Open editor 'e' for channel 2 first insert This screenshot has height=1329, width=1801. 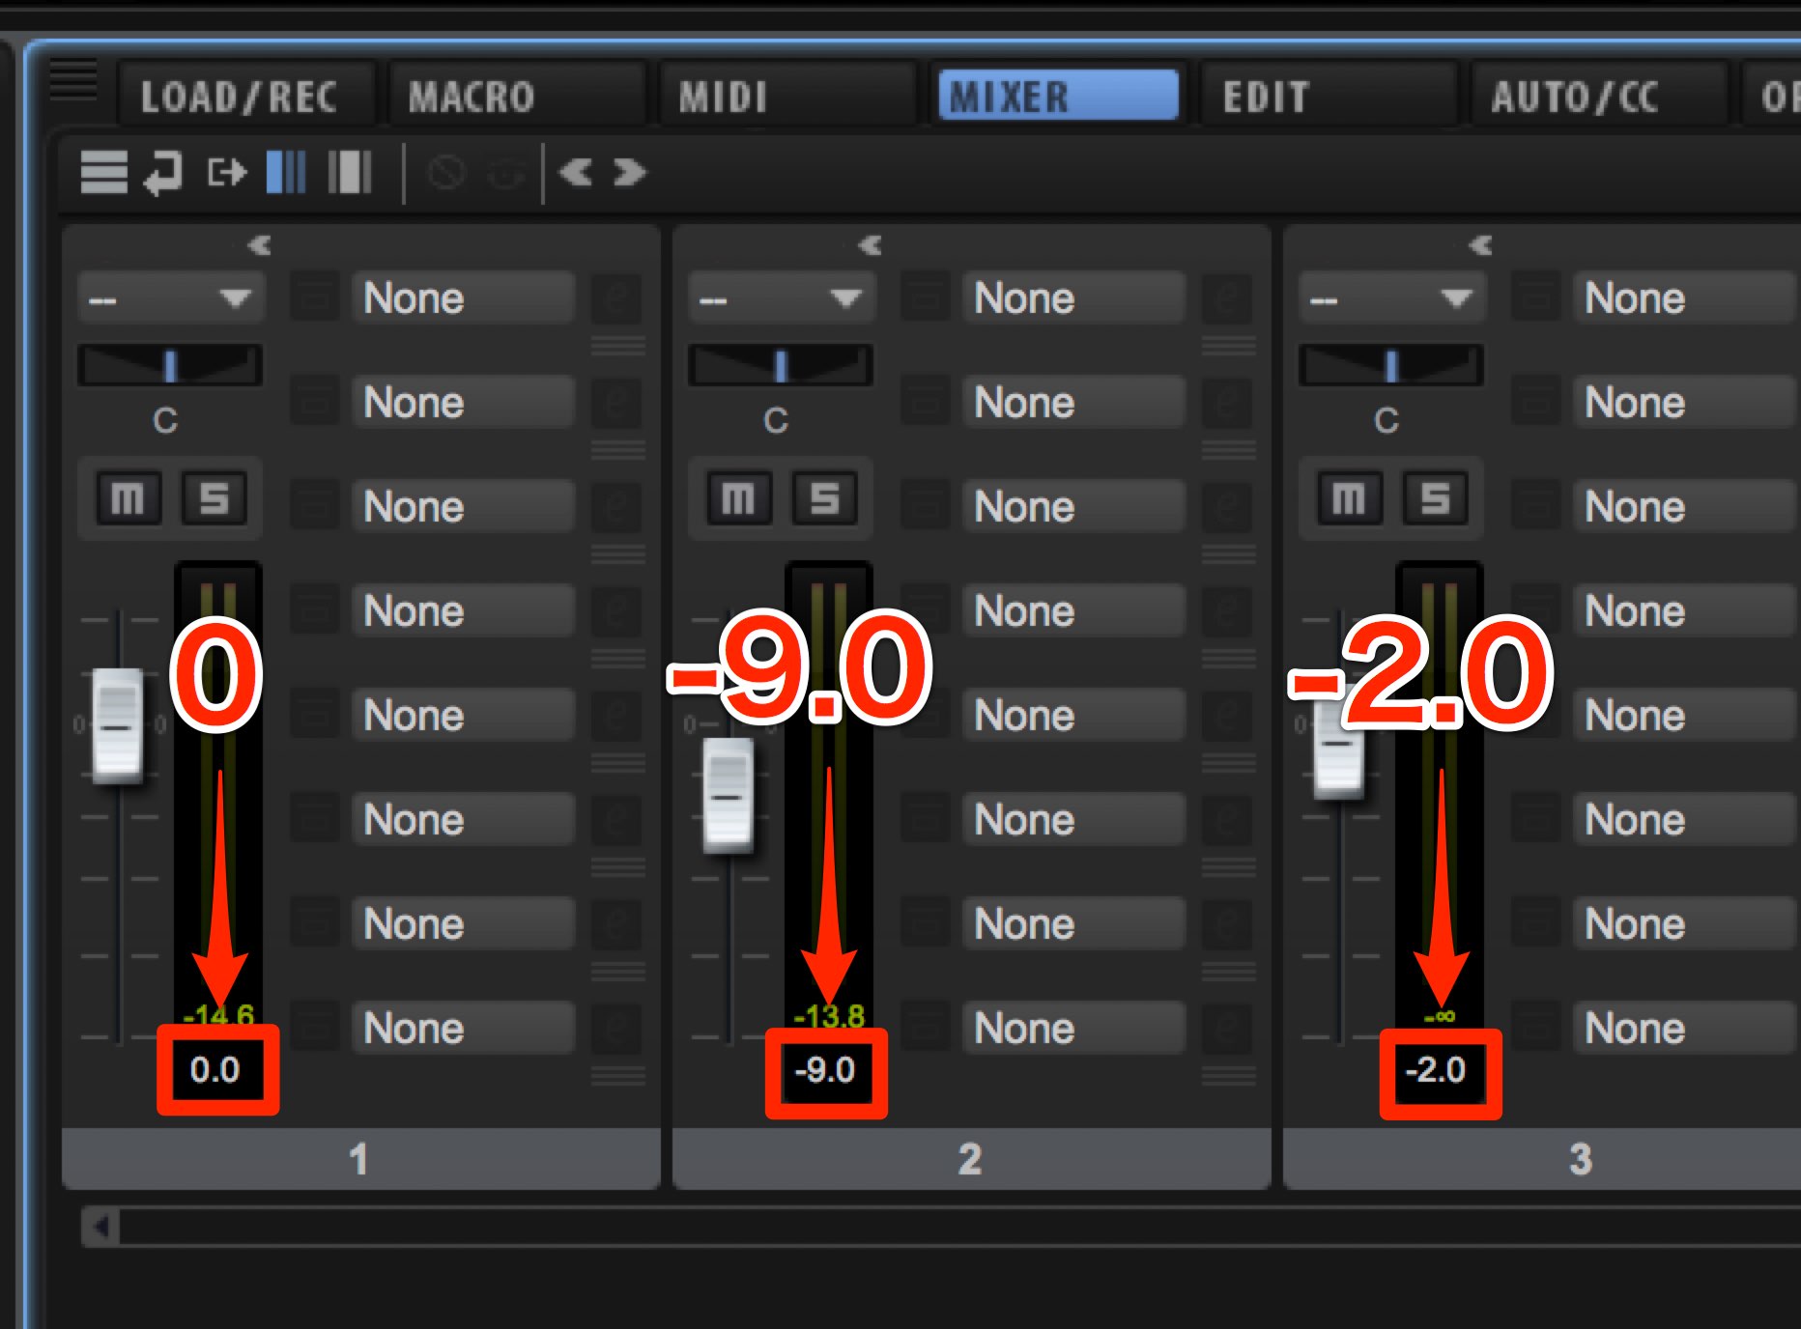point(1228,297)
